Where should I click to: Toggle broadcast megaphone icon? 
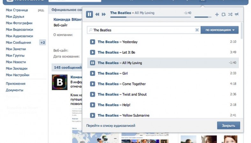click(x=237, y=14)
